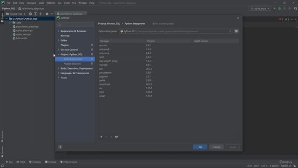
Task: Expand Languages & Frameworks section
Action: pyautogui.click(x=59, y=73)
